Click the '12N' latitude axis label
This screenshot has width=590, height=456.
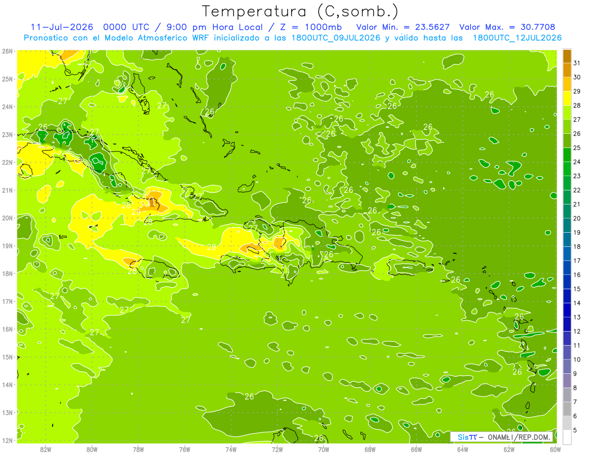click(x=7, y=440)
